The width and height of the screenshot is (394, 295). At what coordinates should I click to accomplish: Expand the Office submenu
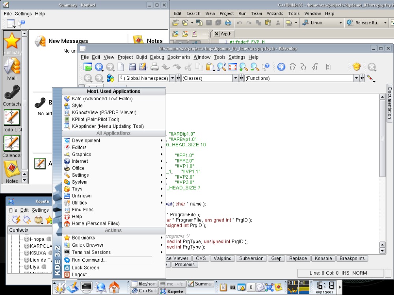(x=113, y=168)
